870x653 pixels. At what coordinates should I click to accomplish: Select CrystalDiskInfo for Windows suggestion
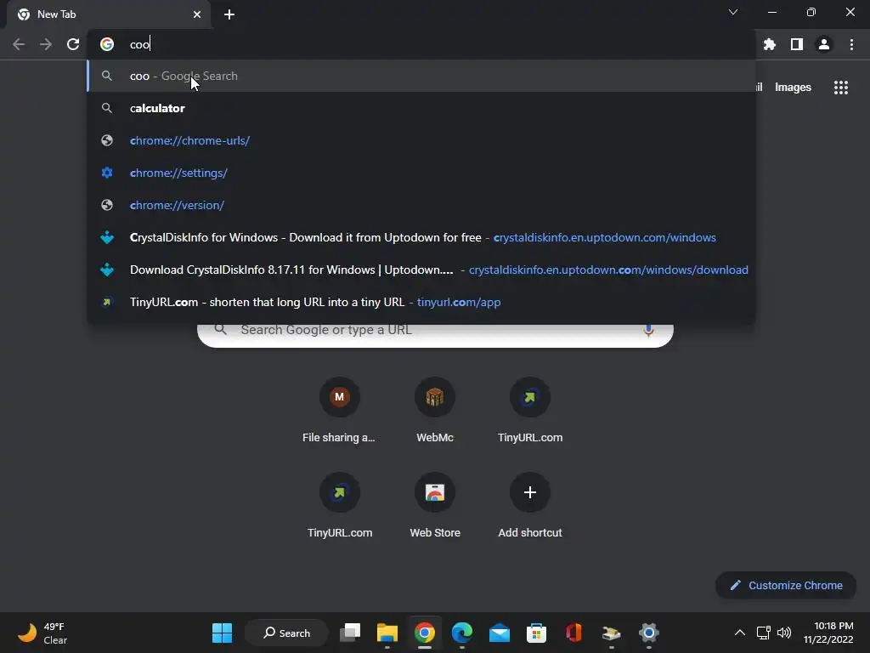[421, 238]
